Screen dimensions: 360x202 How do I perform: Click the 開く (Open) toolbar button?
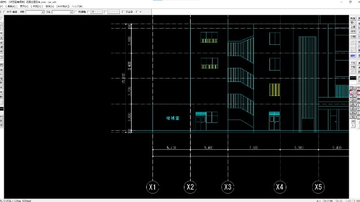click(x=353, y=22)
